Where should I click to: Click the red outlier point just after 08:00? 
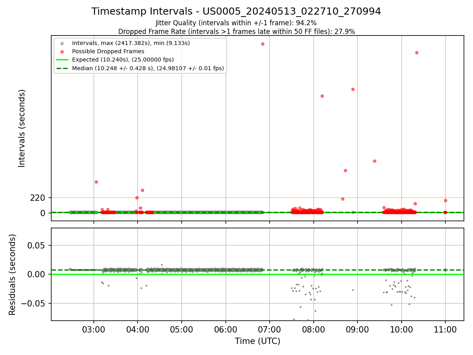[x=322, y=96]
